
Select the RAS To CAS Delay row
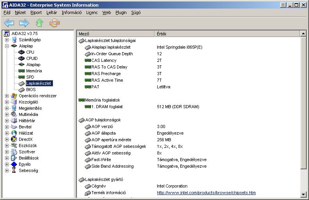(188, 67)
